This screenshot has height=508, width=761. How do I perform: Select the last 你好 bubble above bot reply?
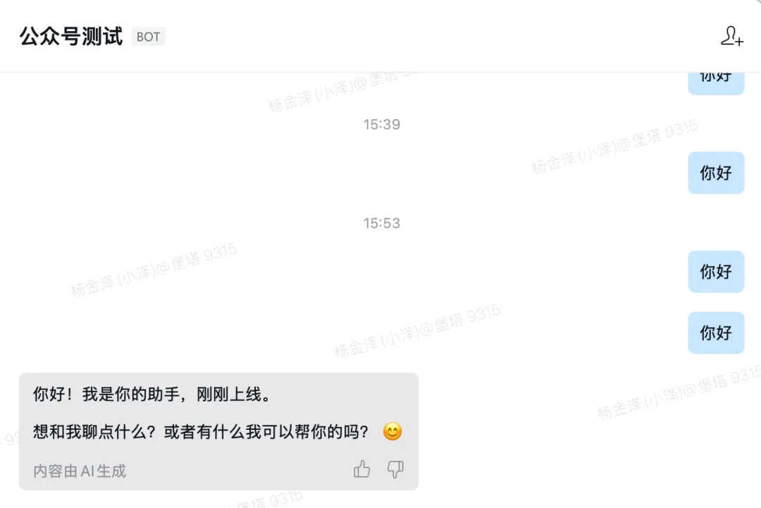pyautogui.click(x=716, y=333)
